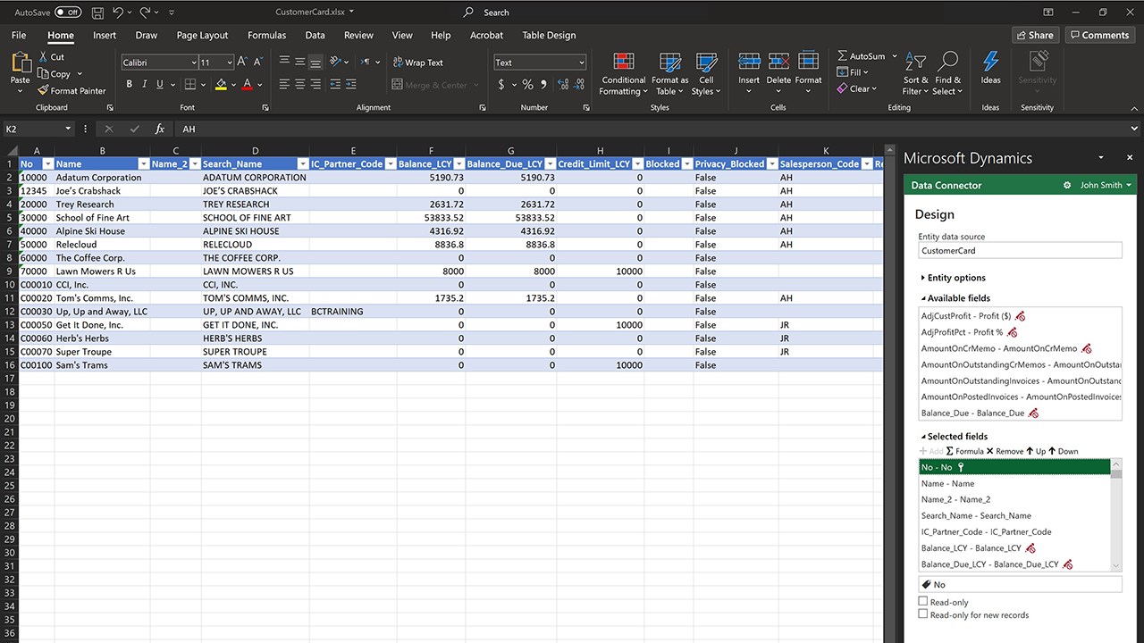Click the Undo arrow icon
Image resolution: width=1144 pixels, height=643 pixels.
click(117, 13)
